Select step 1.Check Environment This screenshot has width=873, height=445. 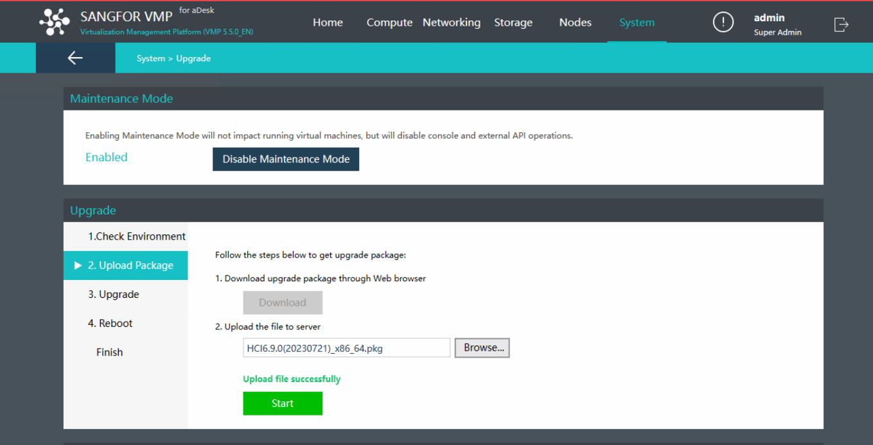(126, 236)
